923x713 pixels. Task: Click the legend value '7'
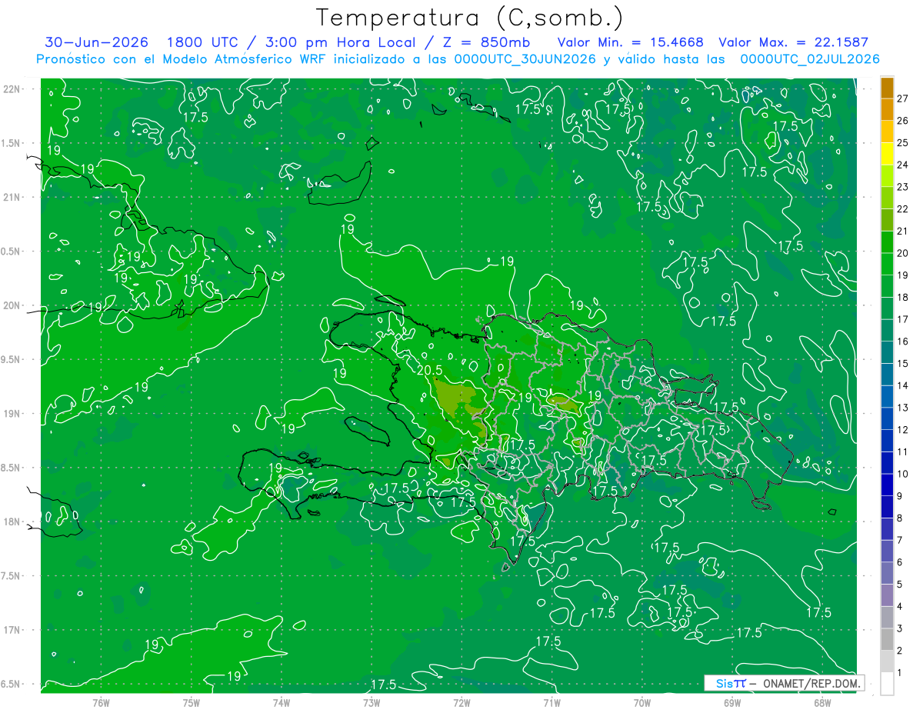tap(900, 541)
